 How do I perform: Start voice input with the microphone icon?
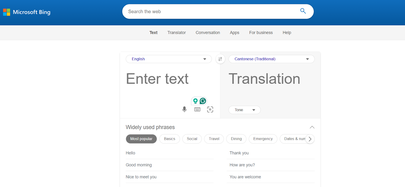pos(185,109)
